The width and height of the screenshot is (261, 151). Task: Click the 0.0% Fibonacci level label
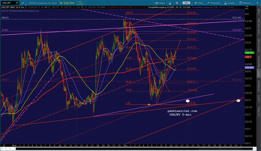(x=128, y=103)
